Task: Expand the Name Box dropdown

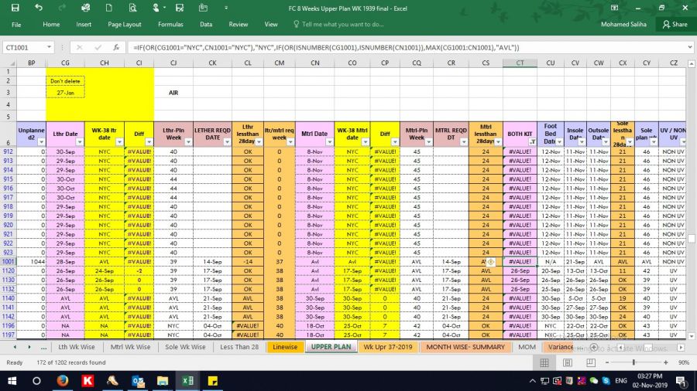Action: pyautogui.click(x=49, y=47)
